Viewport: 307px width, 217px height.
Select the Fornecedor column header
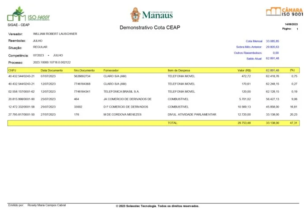click(x=114, y=70)
